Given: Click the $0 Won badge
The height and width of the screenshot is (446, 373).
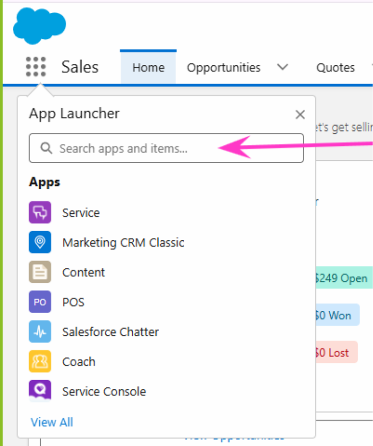Looking at the screenshot, I should coord(337,315).
